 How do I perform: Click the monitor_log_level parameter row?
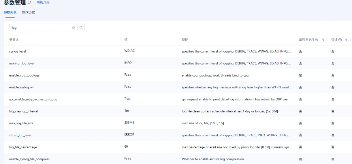coord(22,64)
